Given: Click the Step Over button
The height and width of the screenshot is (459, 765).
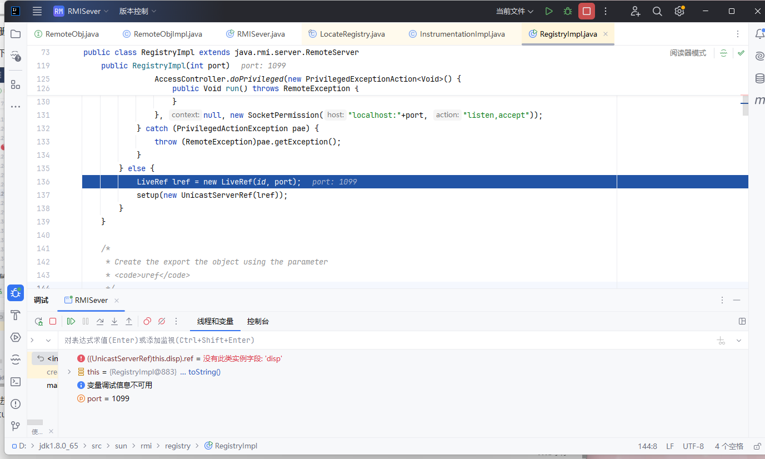Looking at the screenshot, I should [100, 321].
